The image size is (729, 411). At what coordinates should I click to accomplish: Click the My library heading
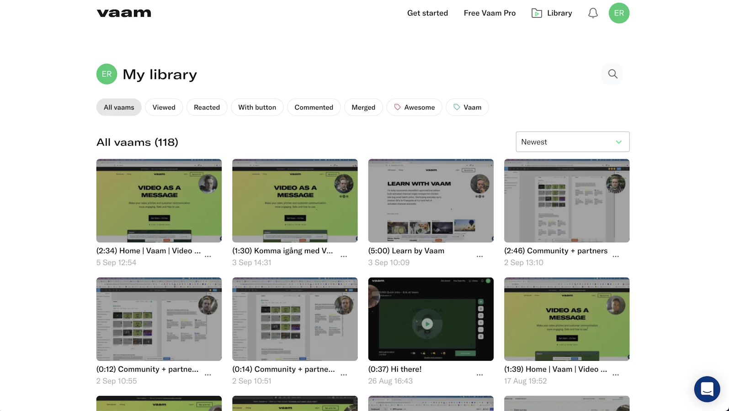[160, 74]
